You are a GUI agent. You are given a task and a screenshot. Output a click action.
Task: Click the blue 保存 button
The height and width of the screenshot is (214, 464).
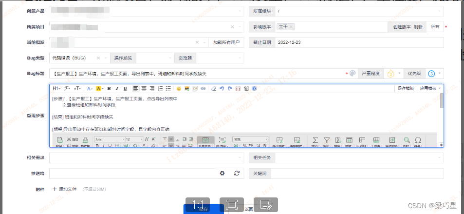pos(204,209)
